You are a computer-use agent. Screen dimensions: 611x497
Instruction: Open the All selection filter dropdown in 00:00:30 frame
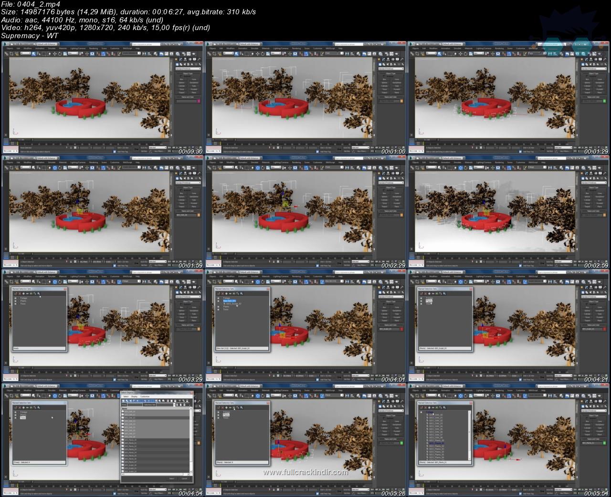(x=26, y=53)
